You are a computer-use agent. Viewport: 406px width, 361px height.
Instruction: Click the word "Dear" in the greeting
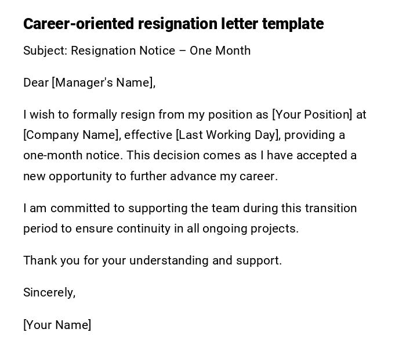35,83
